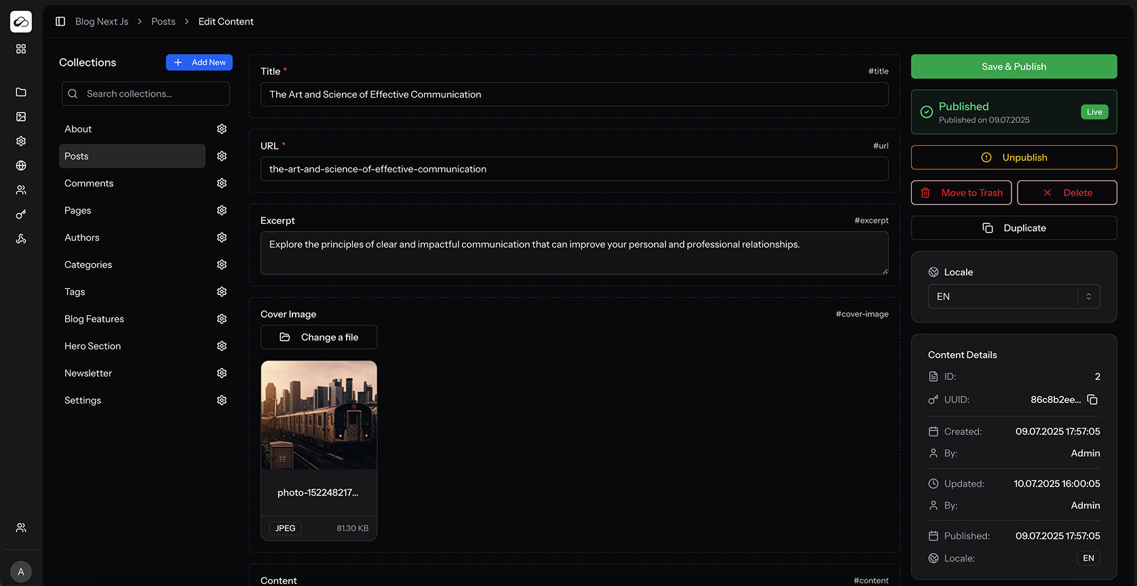This screenshot has width=1137, height=586.
Task: Expand the Locale EN dropdown
Action: click(x=1014, y=296)
